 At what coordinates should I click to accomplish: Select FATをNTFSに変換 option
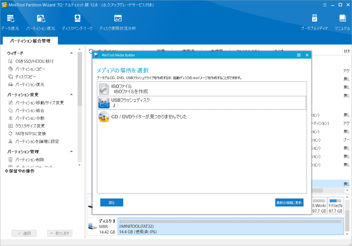point(27,134)
